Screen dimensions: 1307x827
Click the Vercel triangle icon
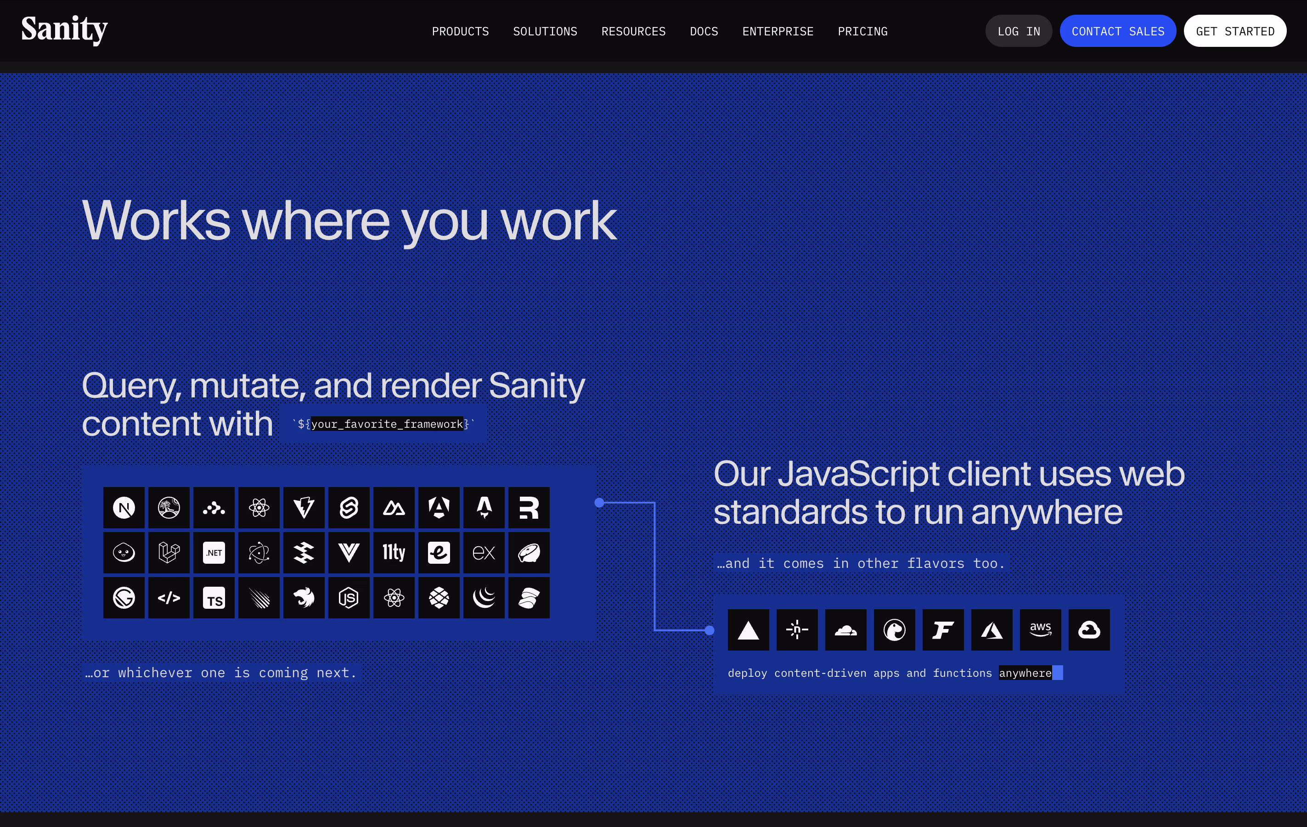tap(748, 630)
